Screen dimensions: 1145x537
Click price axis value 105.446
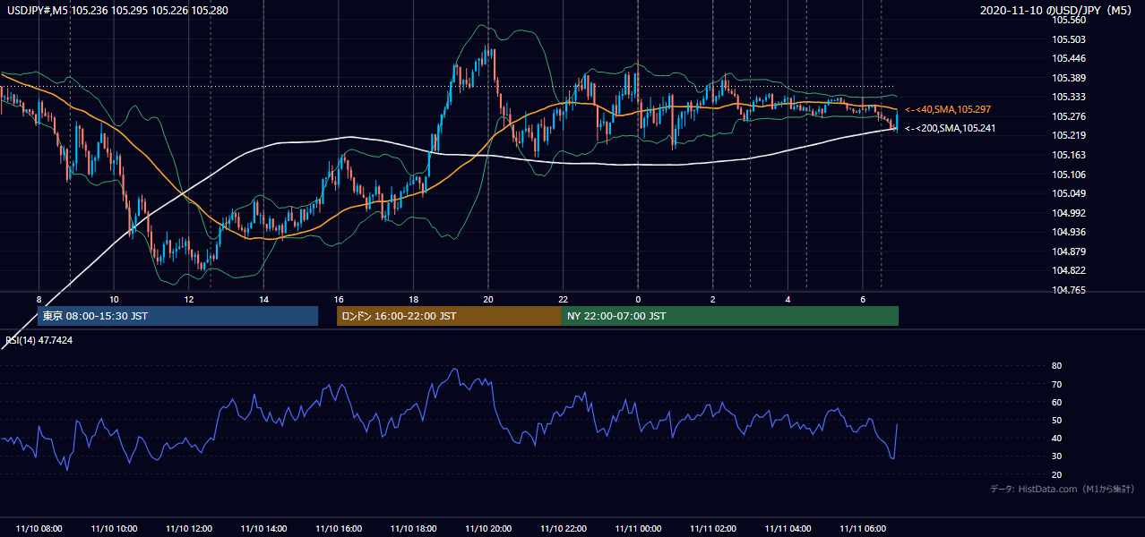point(1070,59)
